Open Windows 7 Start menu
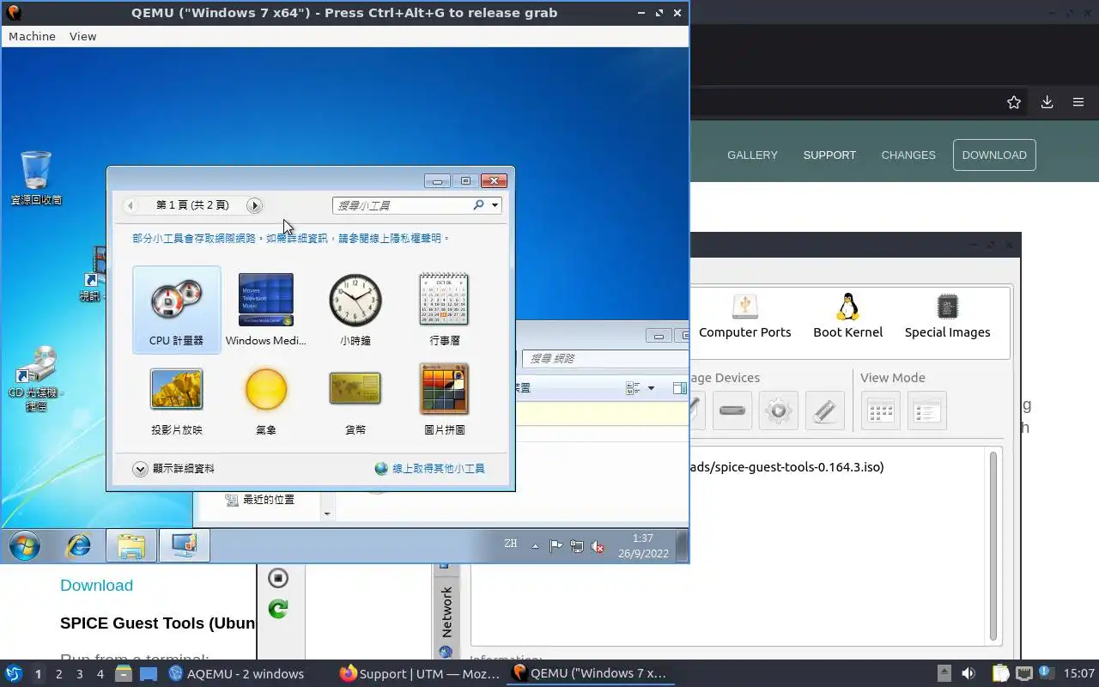This screenshot has height=687, width=1099. (x=25, y=546)
